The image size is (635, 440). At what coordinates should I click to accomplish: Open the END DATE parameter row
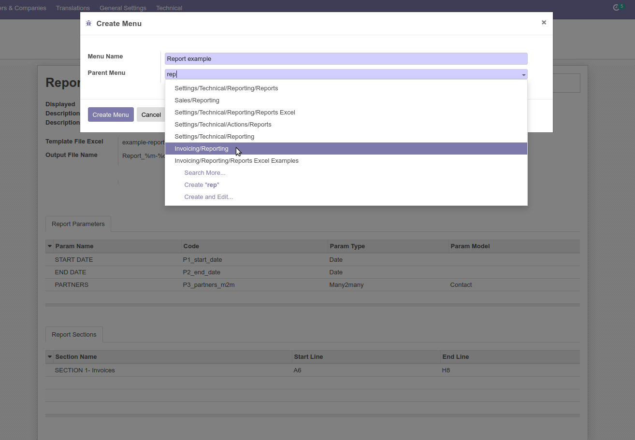[x=312, y=272]
